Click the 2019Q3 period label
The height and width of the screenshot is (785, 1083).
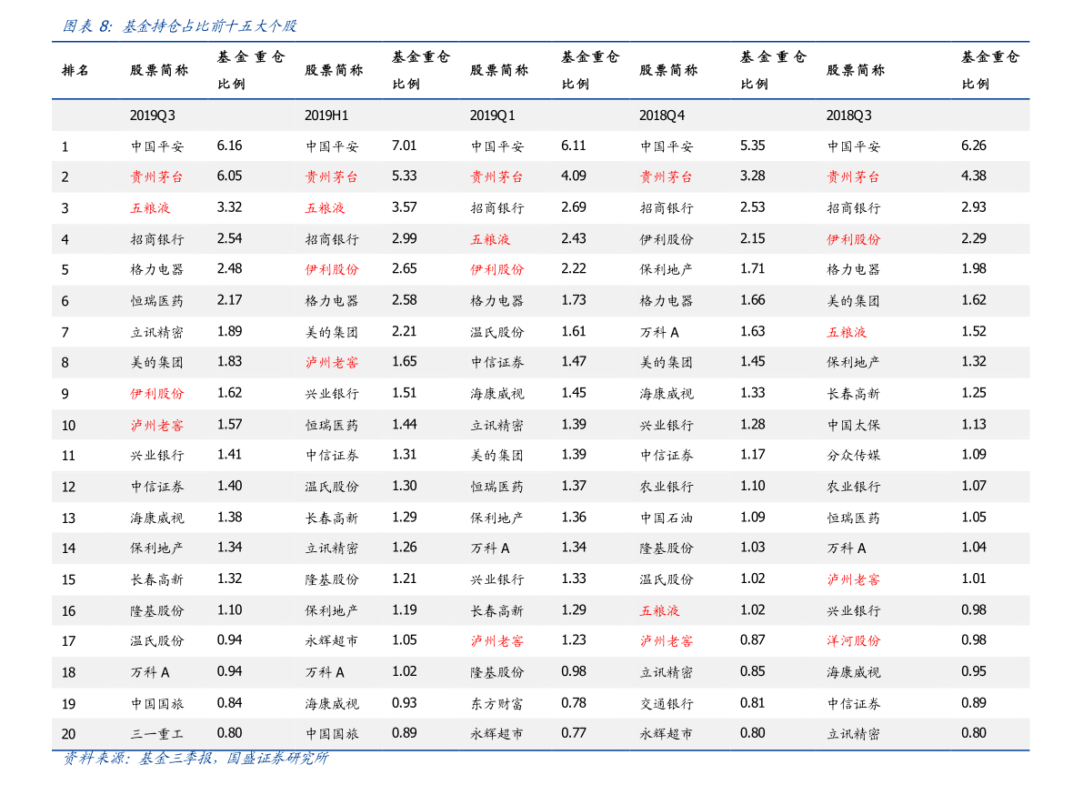tap(153, 116)
